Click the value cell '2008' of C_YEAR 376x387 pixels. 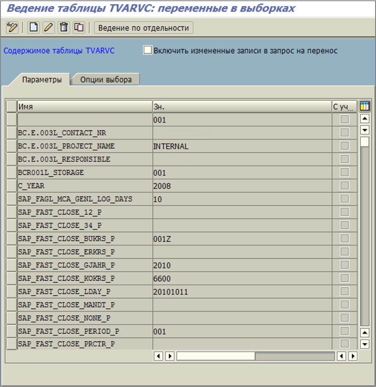coord(242,186)
